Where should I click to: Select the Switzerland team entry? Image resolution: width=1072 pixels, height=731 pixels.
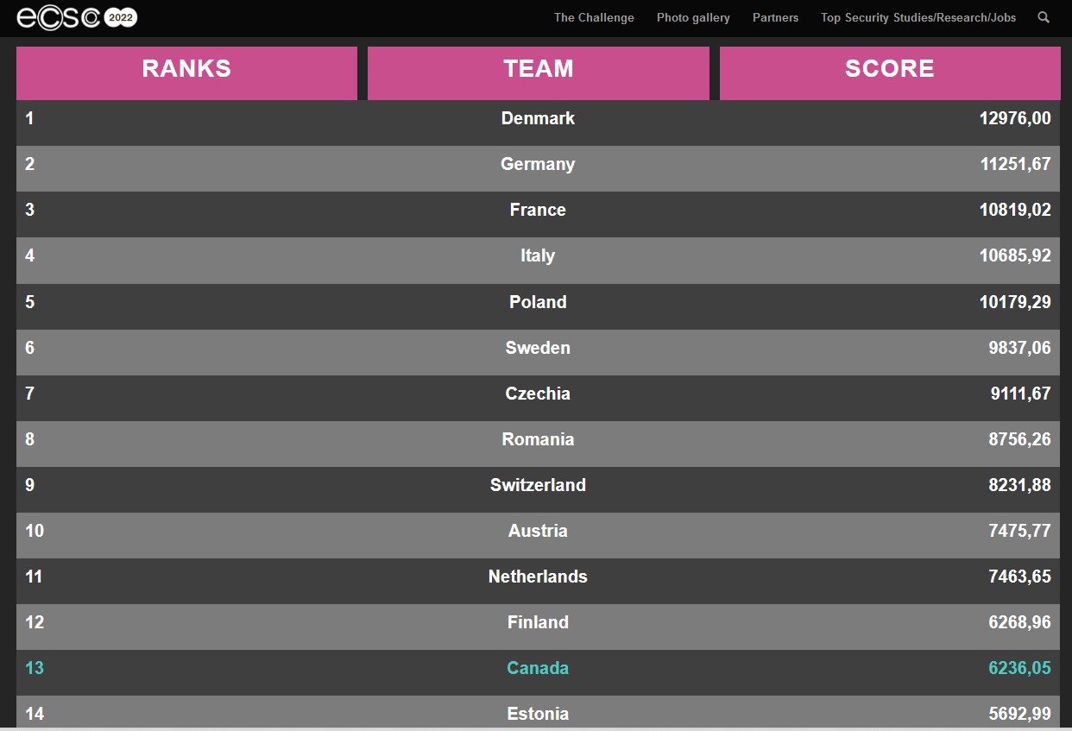click(x=538, y=485)
